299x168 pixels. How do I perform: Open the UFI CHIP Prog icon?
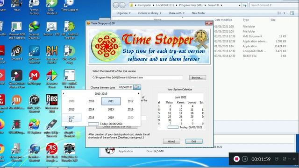pos(70,55)
